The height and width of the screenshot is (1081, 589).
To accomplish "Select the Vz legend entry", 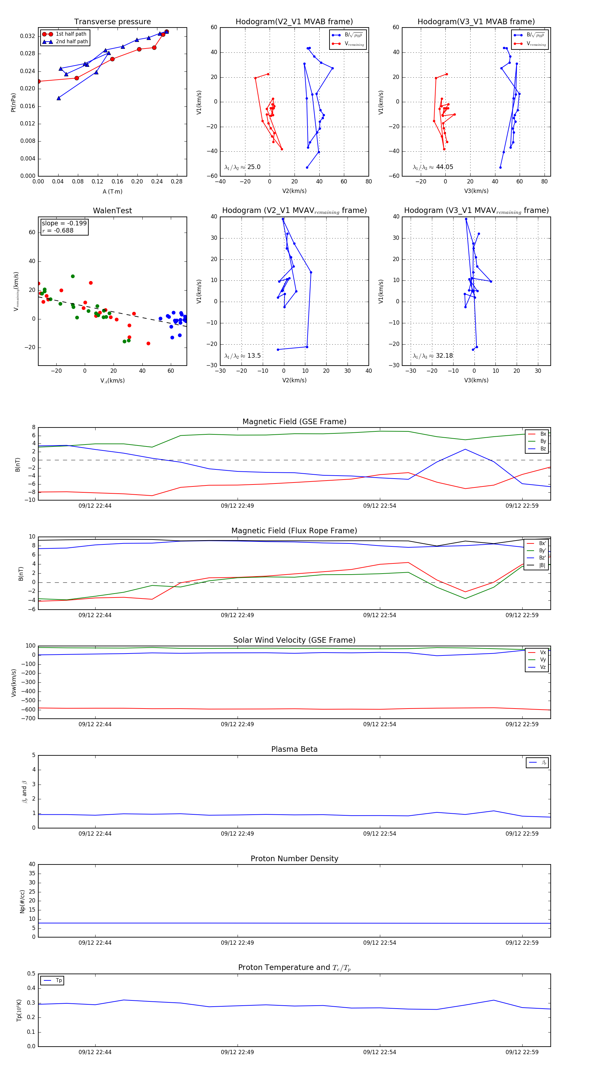I will coord(537,667).
